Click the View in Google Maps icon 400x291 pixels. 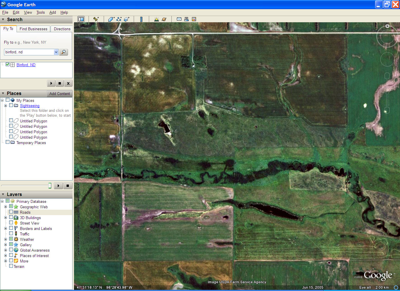pyautogui.click(x=194, y=19)
